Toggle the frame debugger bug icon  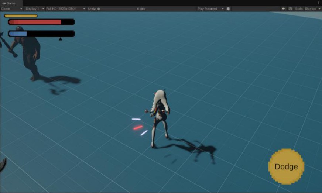228,9
